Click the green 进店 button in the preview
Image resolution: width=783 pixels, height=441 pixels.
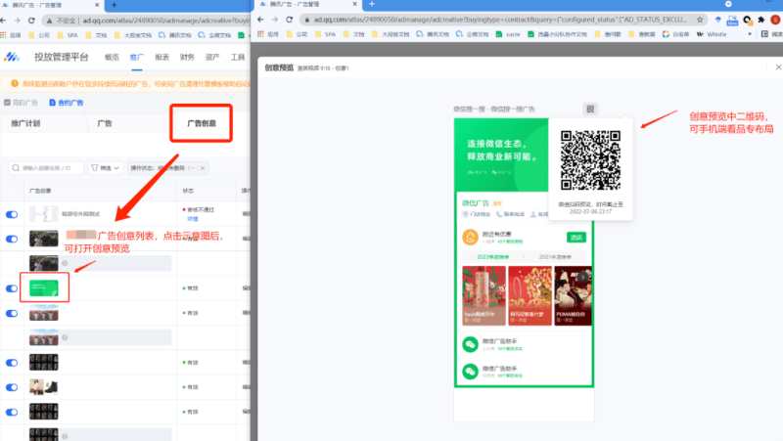coord(576,238)
